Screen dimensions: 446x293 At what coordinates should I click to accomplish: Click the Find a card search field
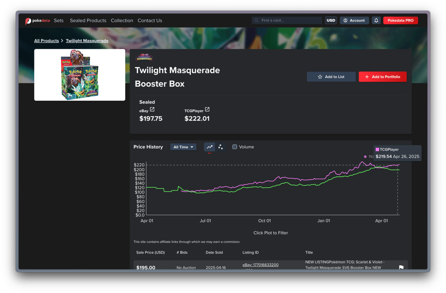287,20
